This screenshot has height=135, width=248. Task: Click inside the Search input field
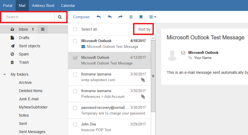(29, 17)
